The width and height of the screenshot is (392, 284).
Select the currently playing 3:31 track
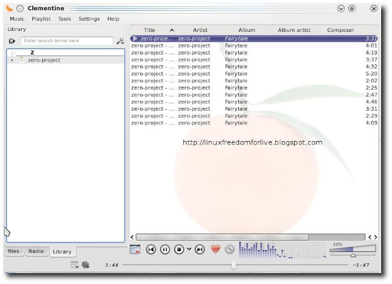pyautogui.click(x=254, y=39)
